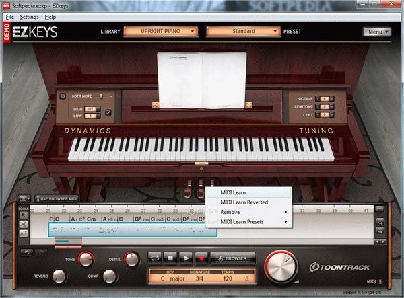The width and height of the screenshot is (404, 298).
Task: Open the Upright Piano library dropdown
Action: pyautogui.click(x=161, y=31)
